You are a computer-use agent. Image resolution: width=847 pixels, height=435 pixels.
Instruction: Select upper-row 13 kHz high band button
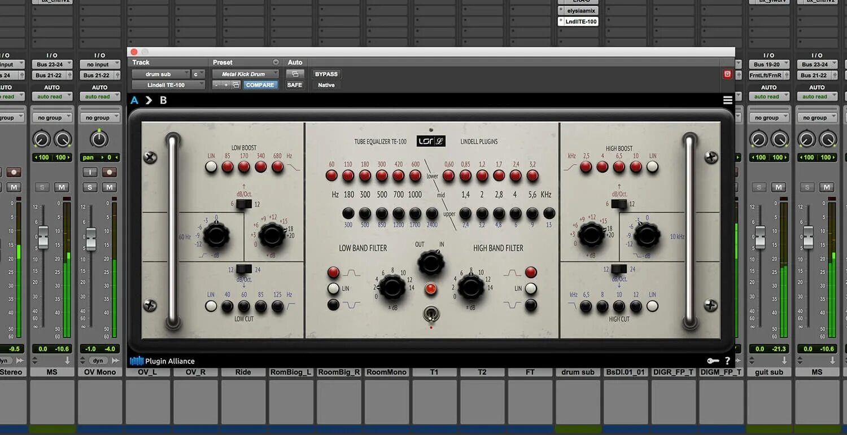coord(549,213)
